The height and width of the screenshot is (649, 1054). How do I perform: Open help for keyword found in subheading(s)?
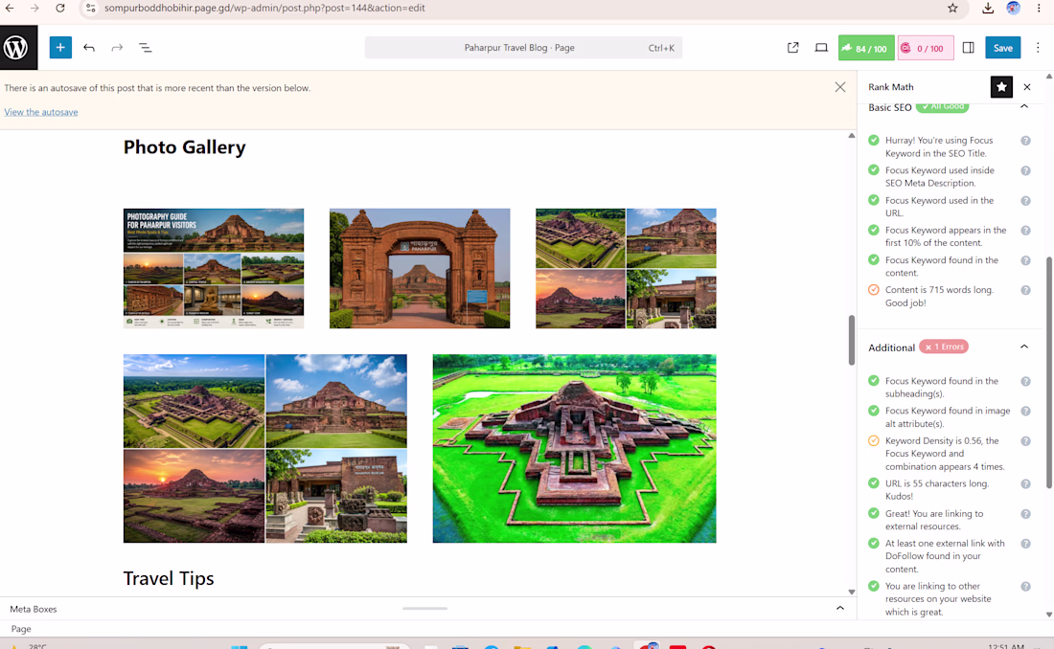(1026, 381)
